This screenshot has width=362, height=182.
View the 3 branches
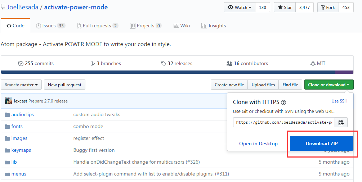pyautogui.click(x=106, y=63)
